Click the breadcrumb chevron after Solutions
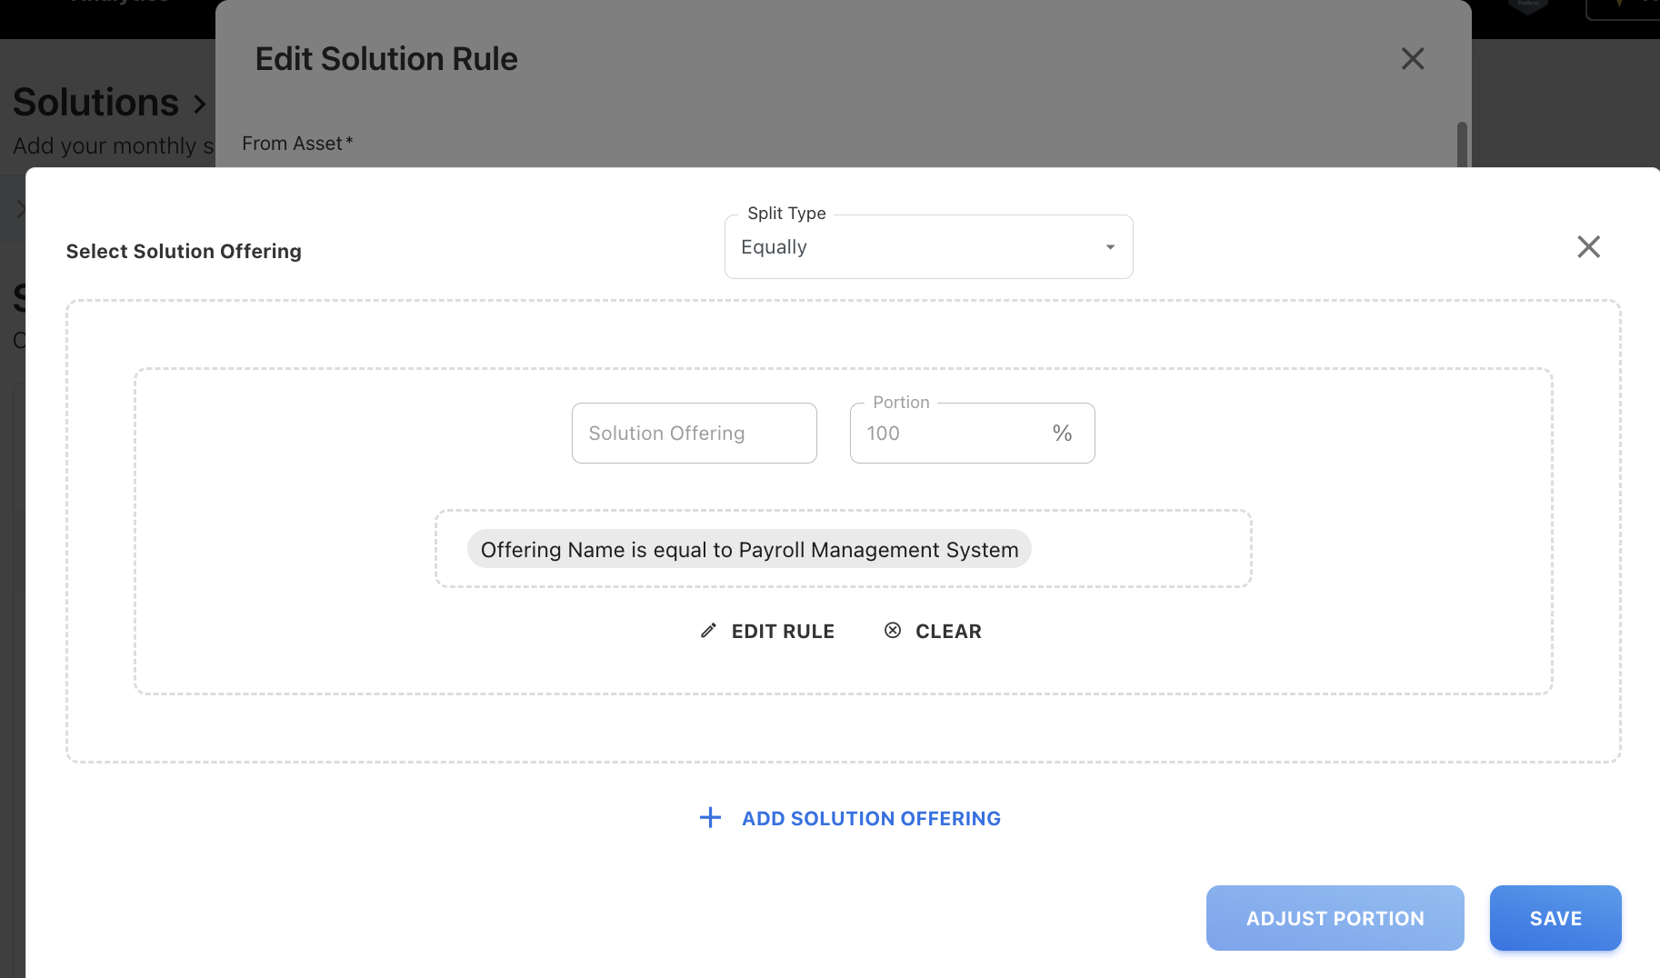1660x978 pixels. 200,105
